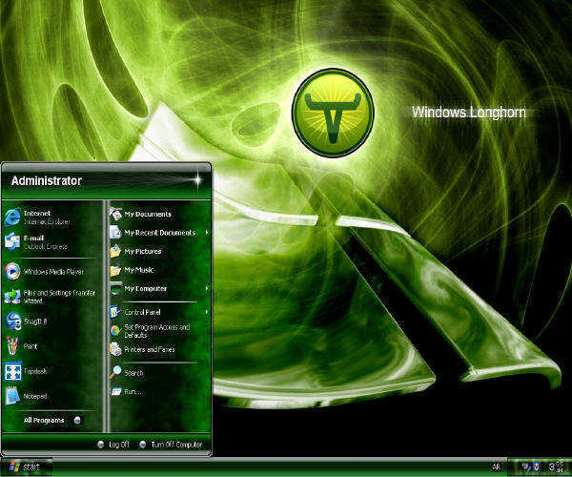Click the Search magnifier icon
Screen dimensions: 572x477
pyautogui.click(x=115, y=373)
